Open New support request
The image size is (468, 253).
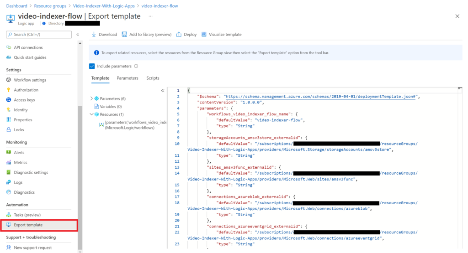coord(32,248)
